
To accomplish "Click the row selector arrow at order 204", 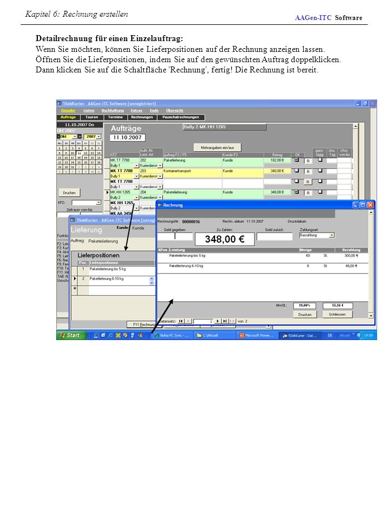I will pos(107,192).
